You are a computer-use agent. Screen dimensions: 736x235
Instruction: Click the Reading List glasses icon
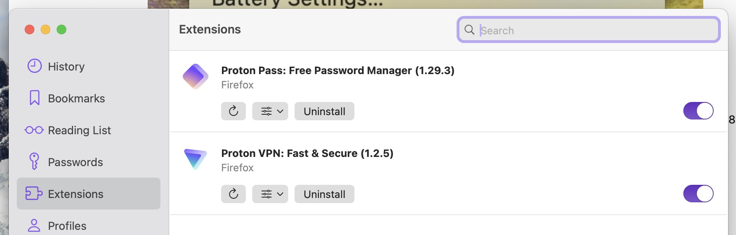pos(34,130)
